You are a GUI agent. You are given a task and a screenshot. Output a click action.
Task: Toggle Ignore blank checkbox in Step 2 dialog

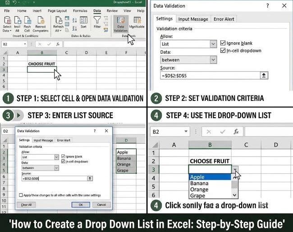point(223,43)
